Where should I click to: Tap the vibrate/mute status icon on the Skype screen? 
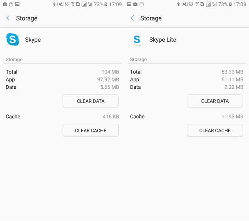click(x=60, y=4)
